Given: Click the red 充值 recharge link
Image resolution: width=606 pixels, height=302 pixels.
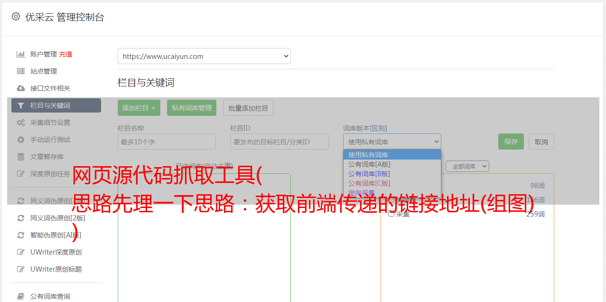Looking at the screenshot, I should (x=65, y=54).
